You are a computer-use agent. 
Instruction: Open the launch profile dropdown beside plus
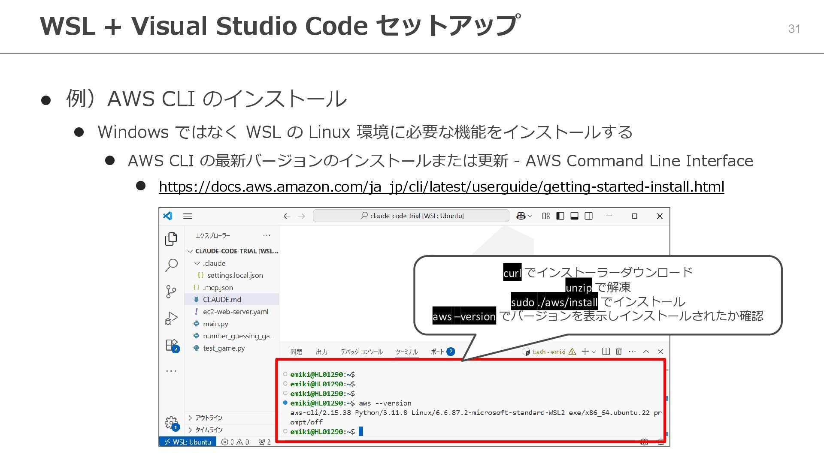[x=594, y=352]
